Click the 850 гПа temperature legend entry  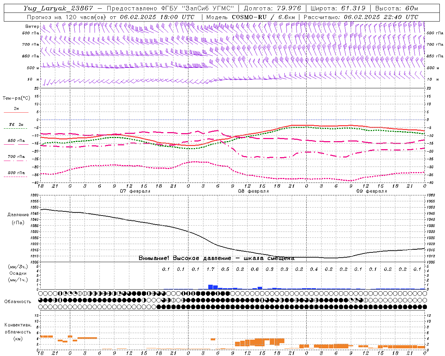click(x=16, y=141)
